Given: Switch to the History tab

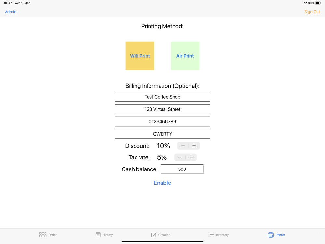Looking at the screenshot, I should point(104,235).
